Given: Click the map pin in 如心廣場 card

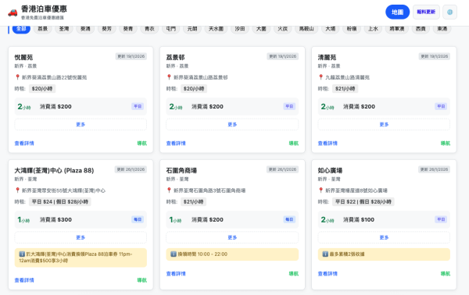Looking at the screenshot, I should 320,190.
